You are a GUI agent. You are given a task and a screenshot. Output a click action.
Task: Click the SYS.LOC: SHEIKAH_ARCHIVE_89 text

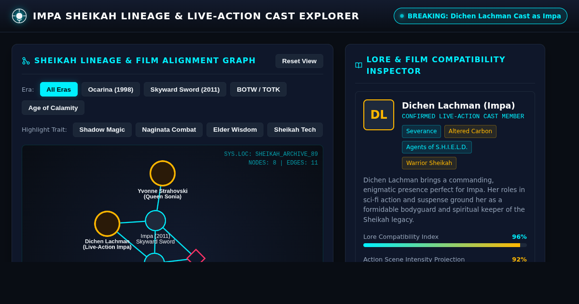click(271, 154)
